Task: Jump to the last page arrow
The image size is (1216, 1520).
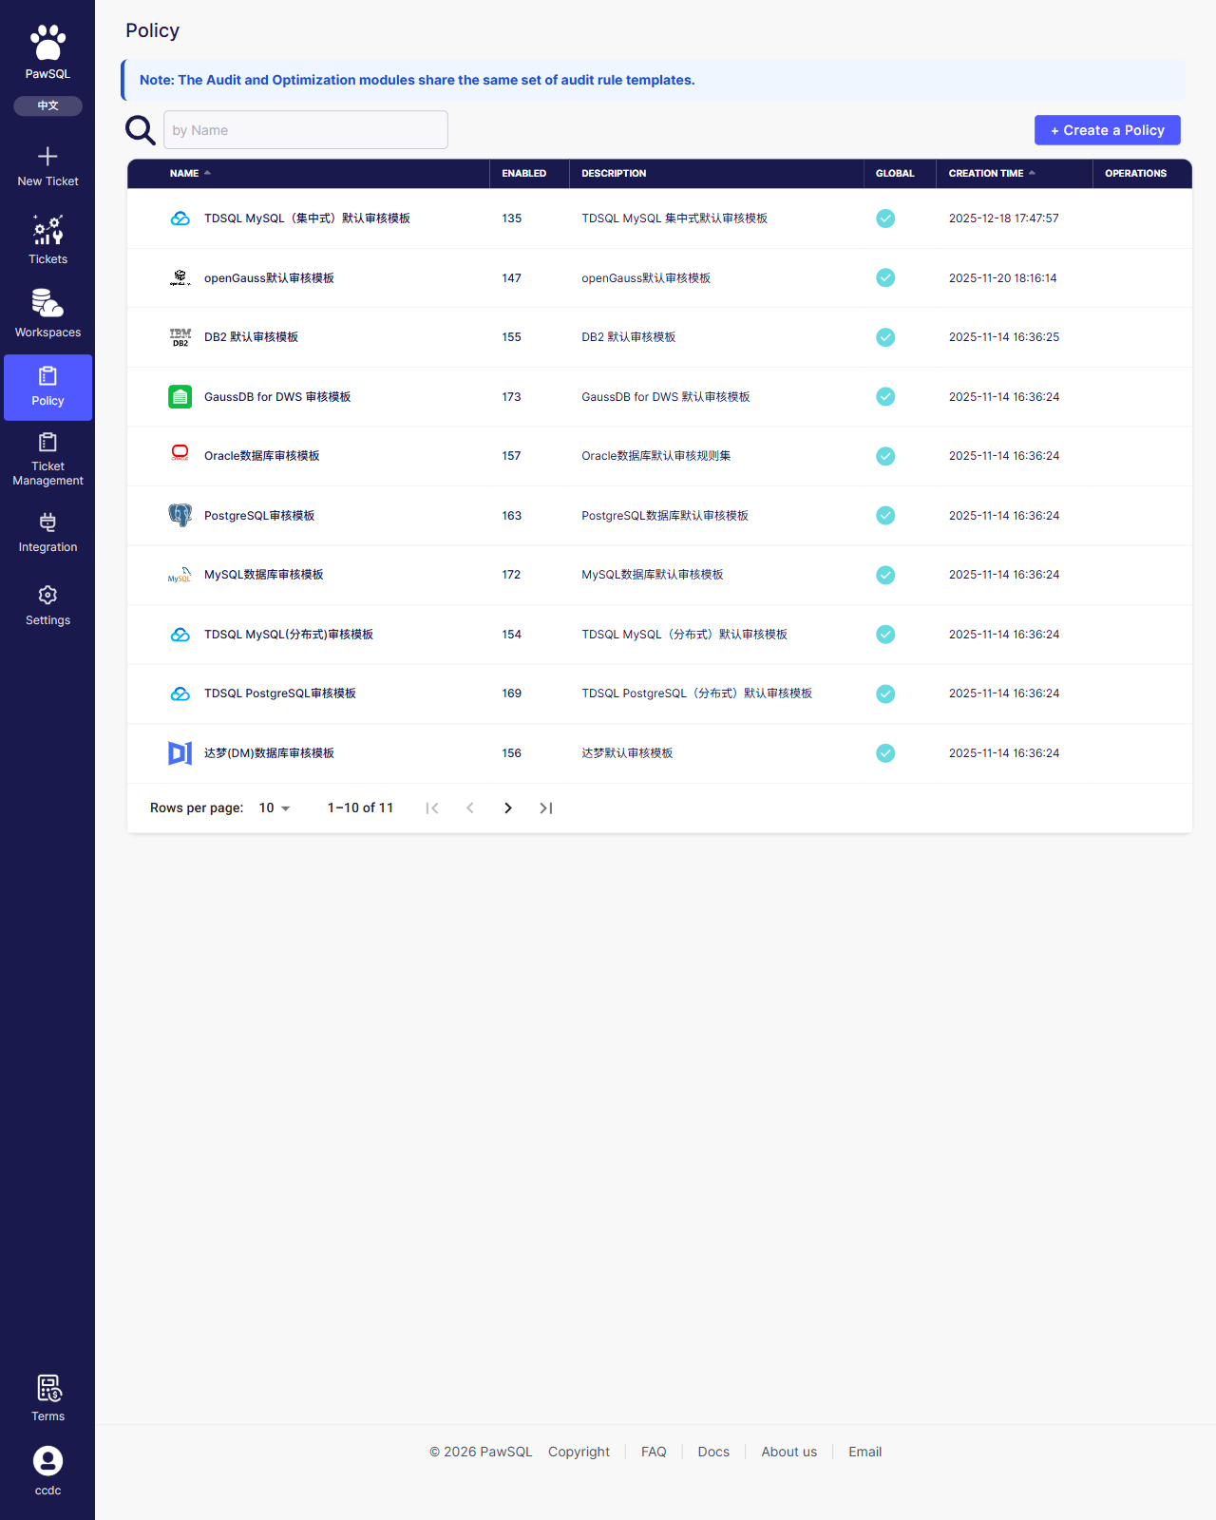Action: [546, 808]
